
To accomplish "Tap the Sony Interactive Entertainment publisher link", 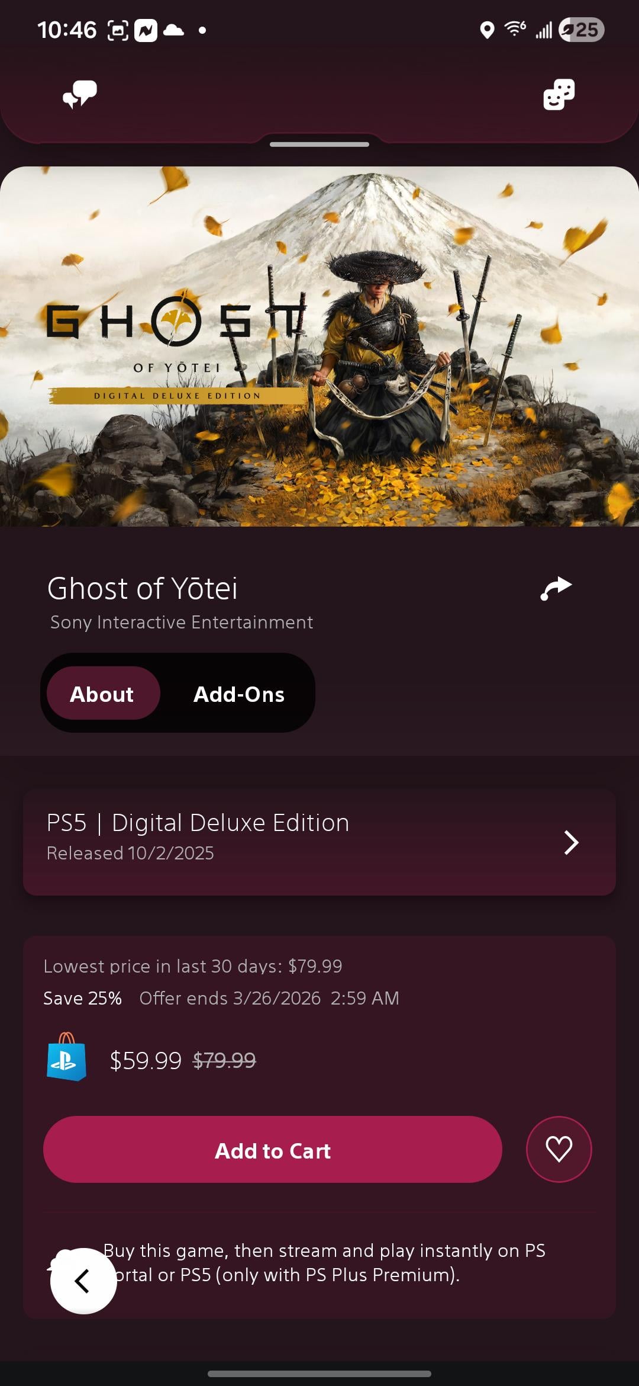I will click(x=182, y=623).
